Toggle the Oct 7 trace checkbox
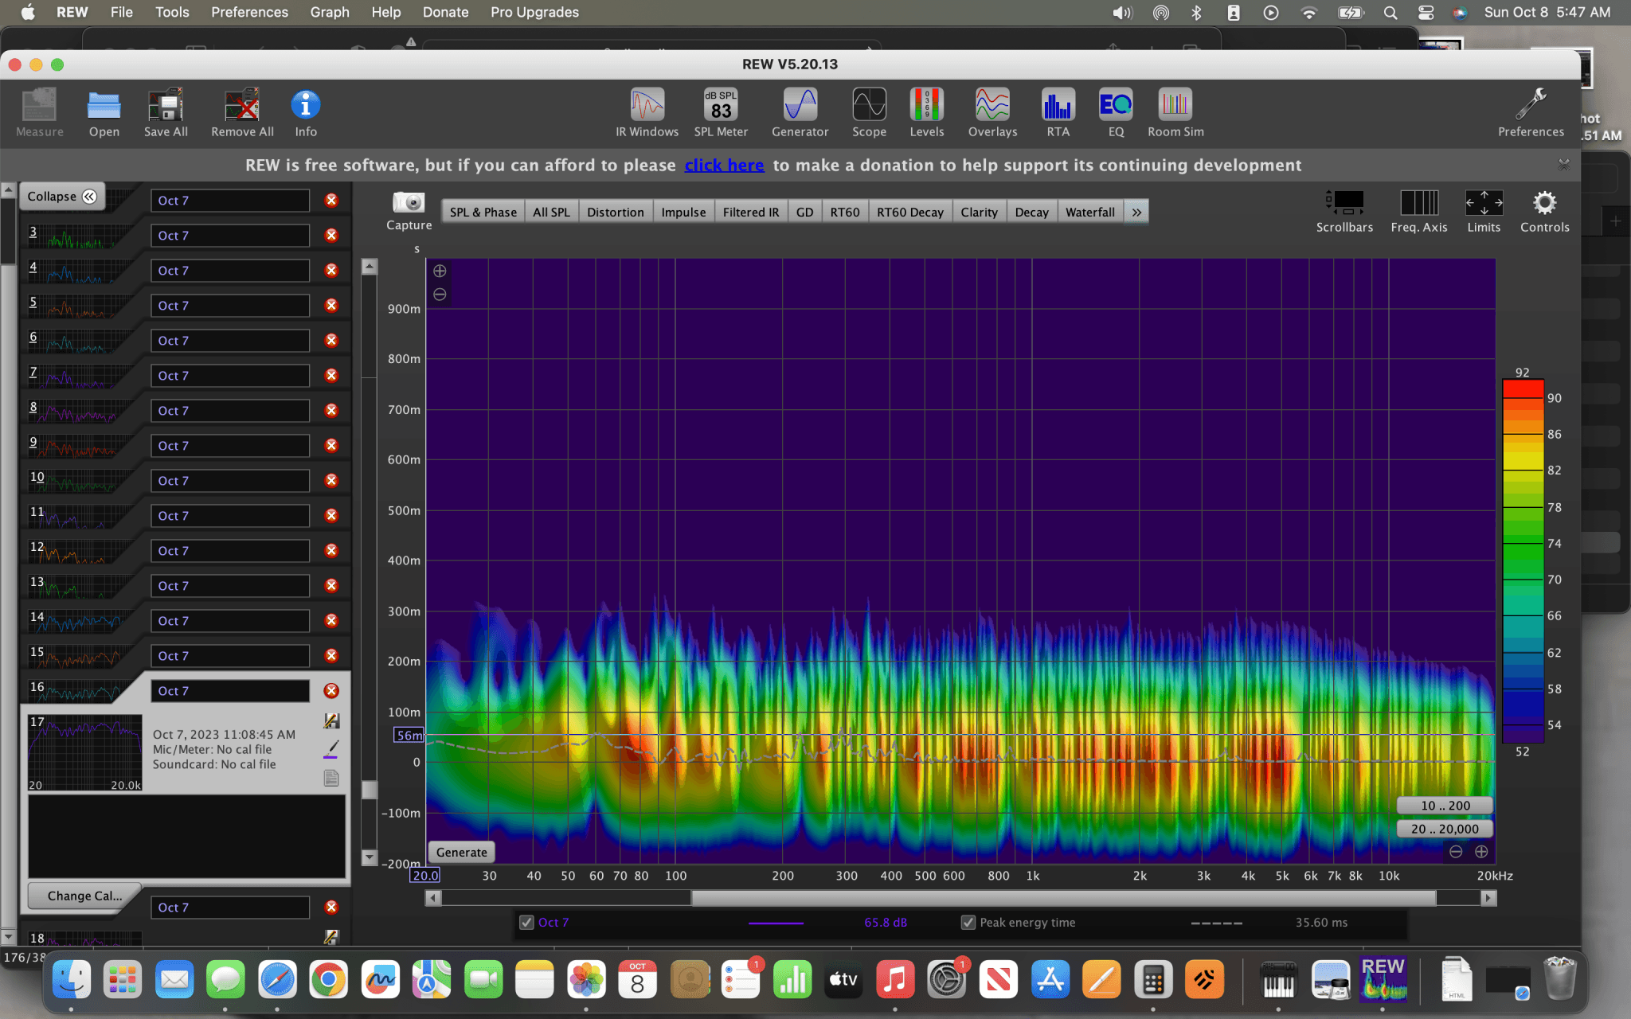 point(526,923)
